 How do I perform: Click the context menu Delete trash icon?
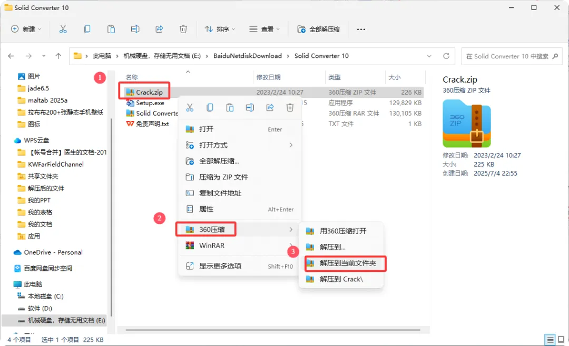[x=290, y=108]
